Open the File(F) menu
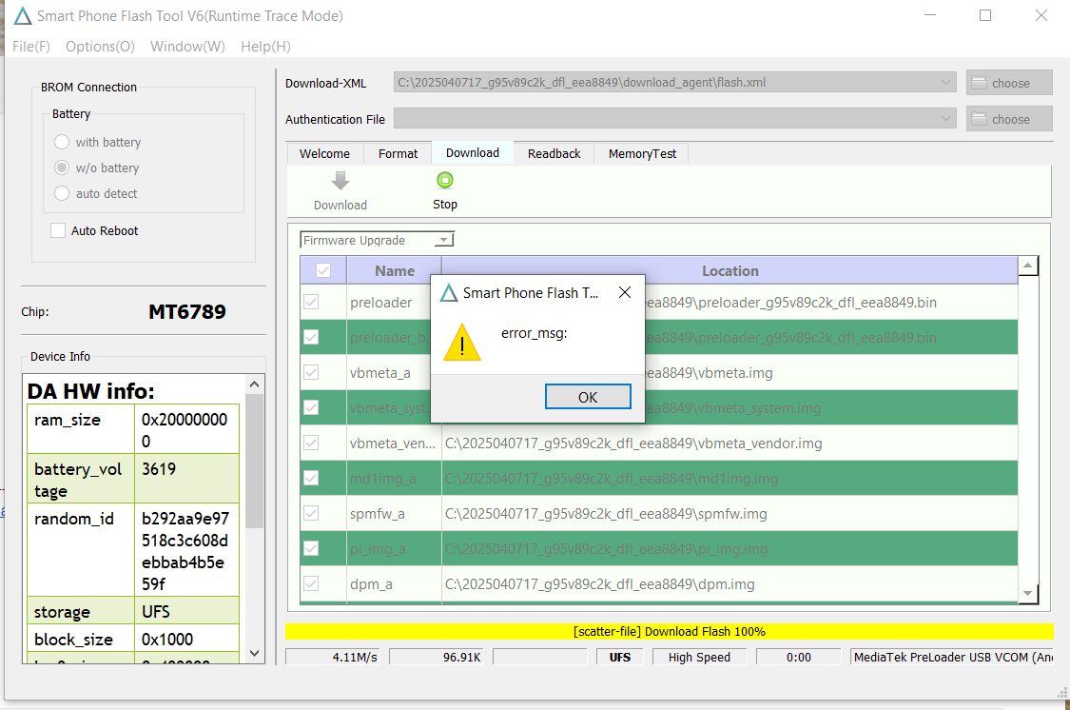The width and height of the screenshot is (1070, 710). (31, 47)
